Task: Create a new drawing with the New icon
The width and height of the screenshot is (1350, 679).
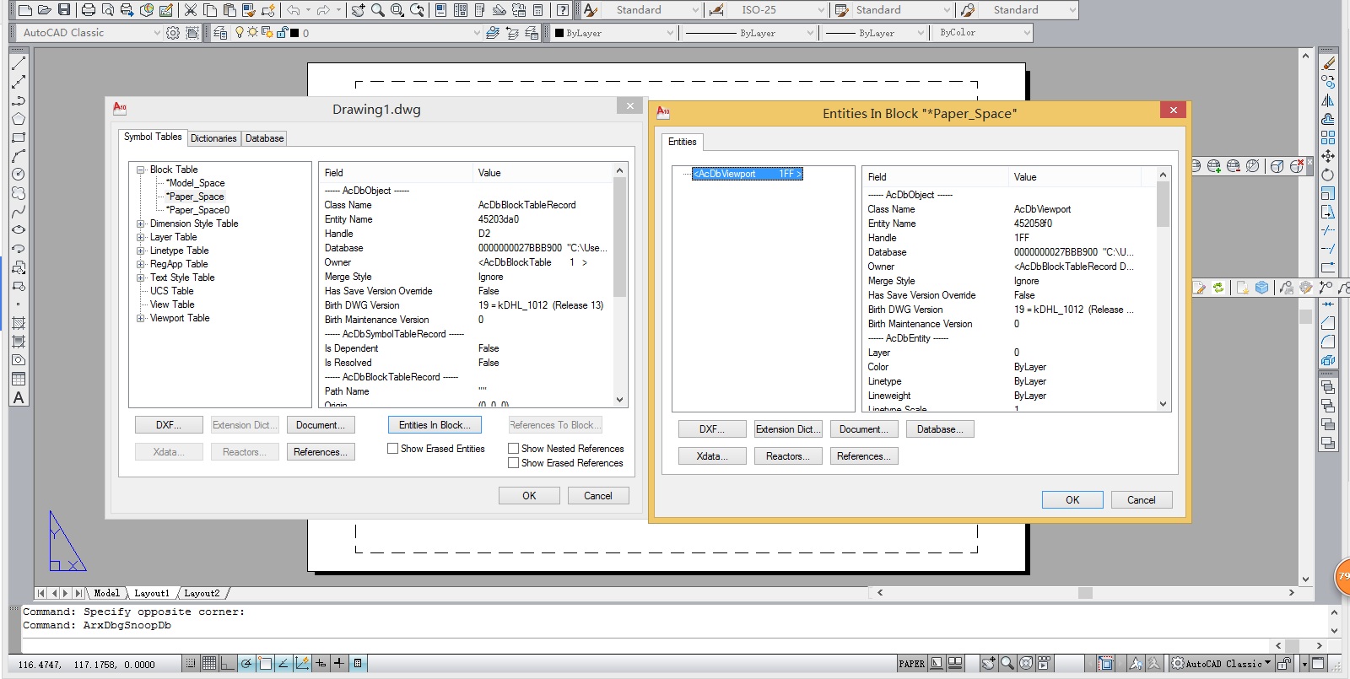Action: pos(25,10)
